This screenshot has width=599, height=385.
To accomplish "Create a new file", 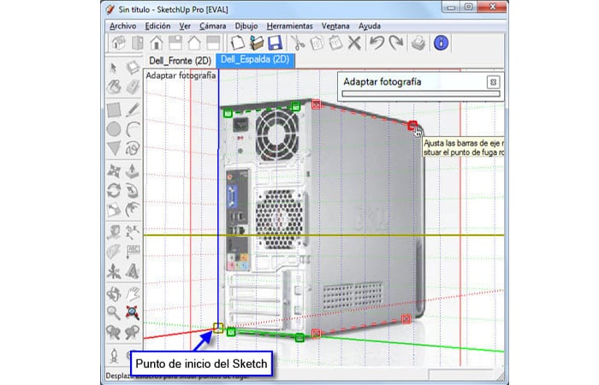I will point(237,43).
